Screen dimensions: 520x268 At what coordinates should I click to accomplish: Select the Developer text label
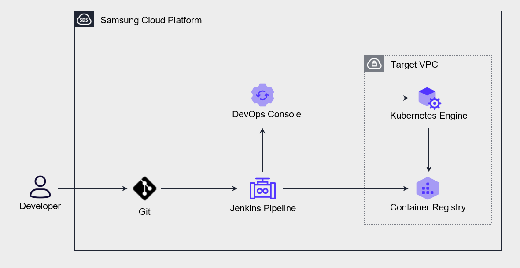pyautogui.click(x=40, y=206)
